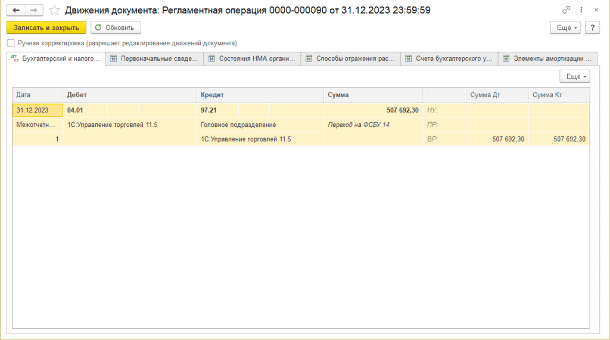Close the document movements window
This screenshot has width=610, height=340.
[x=596, y=10]
